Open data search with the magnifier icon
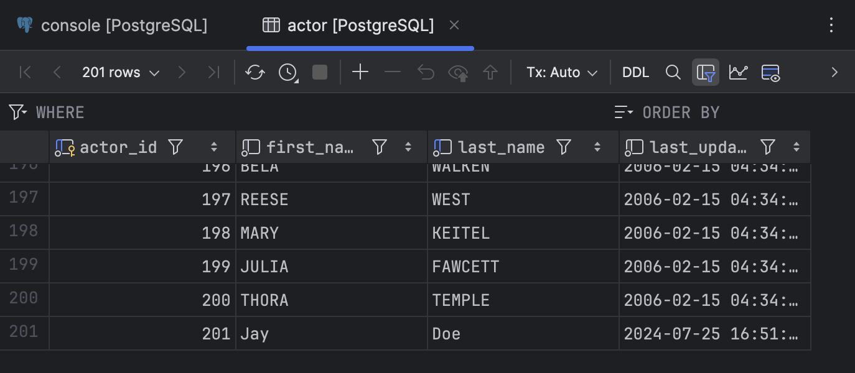Image resolution: width=855 pixels, height=373 pixels. tap(673, 72)
